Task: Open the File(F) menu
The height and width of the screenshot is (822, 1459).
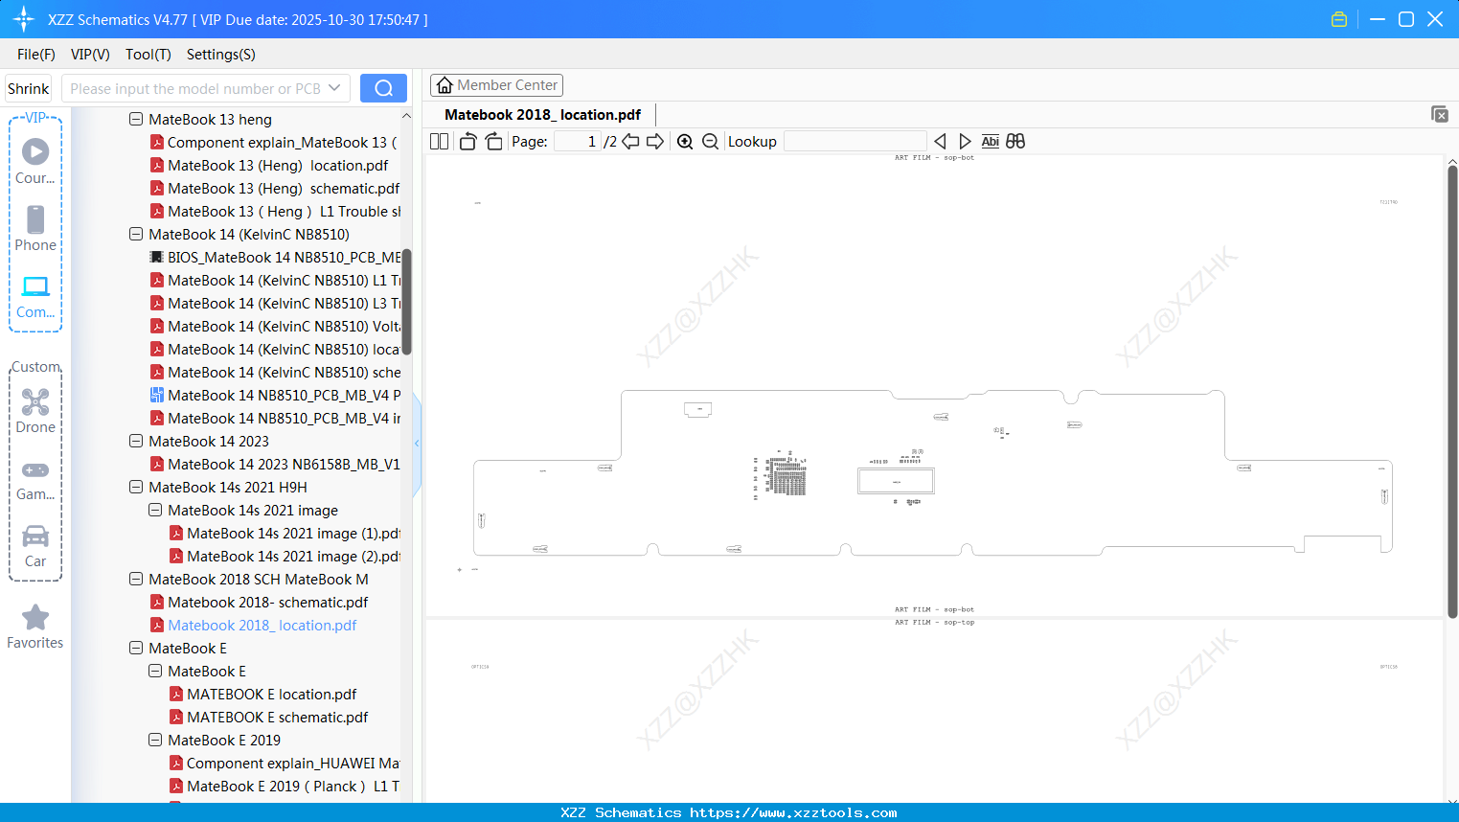Action: [x=36, y=55]
